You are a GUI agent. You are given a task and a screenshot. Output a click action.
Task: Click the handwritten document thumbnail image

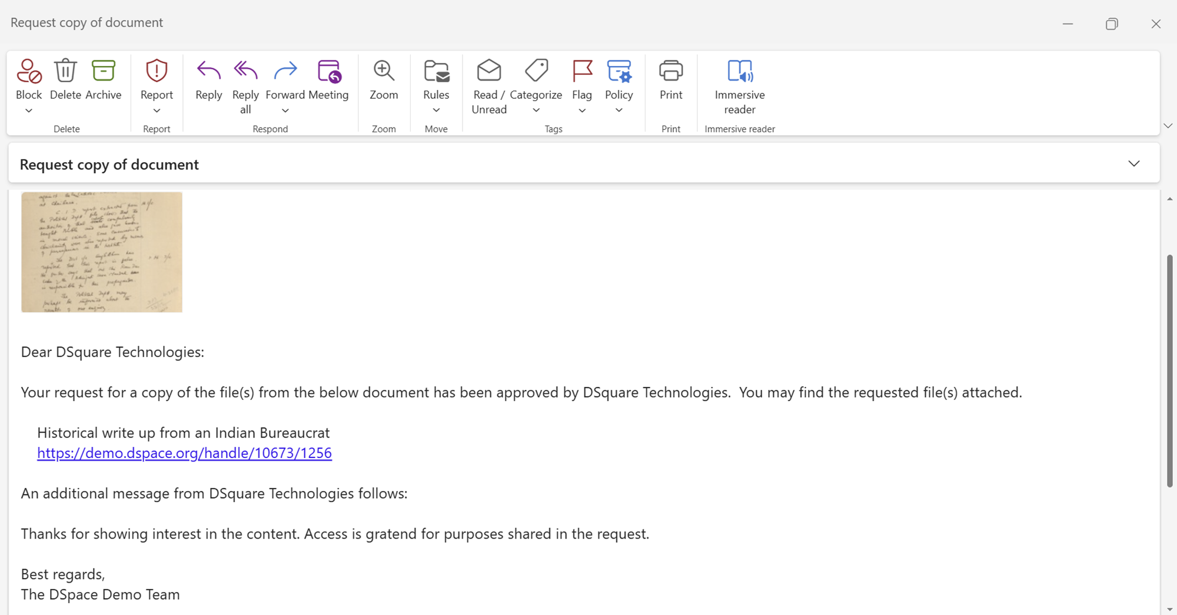102,252
